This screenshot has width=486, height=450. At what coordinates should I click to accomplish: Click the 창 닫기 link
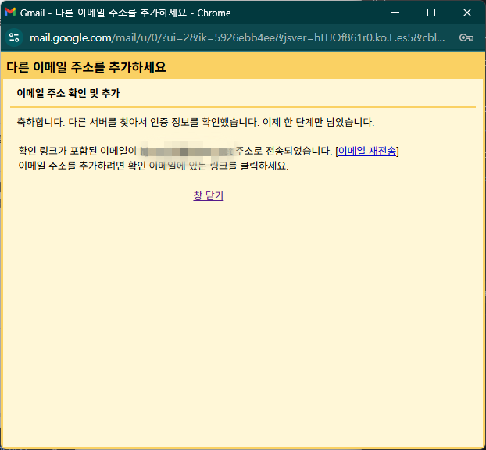tap(209, 195)
